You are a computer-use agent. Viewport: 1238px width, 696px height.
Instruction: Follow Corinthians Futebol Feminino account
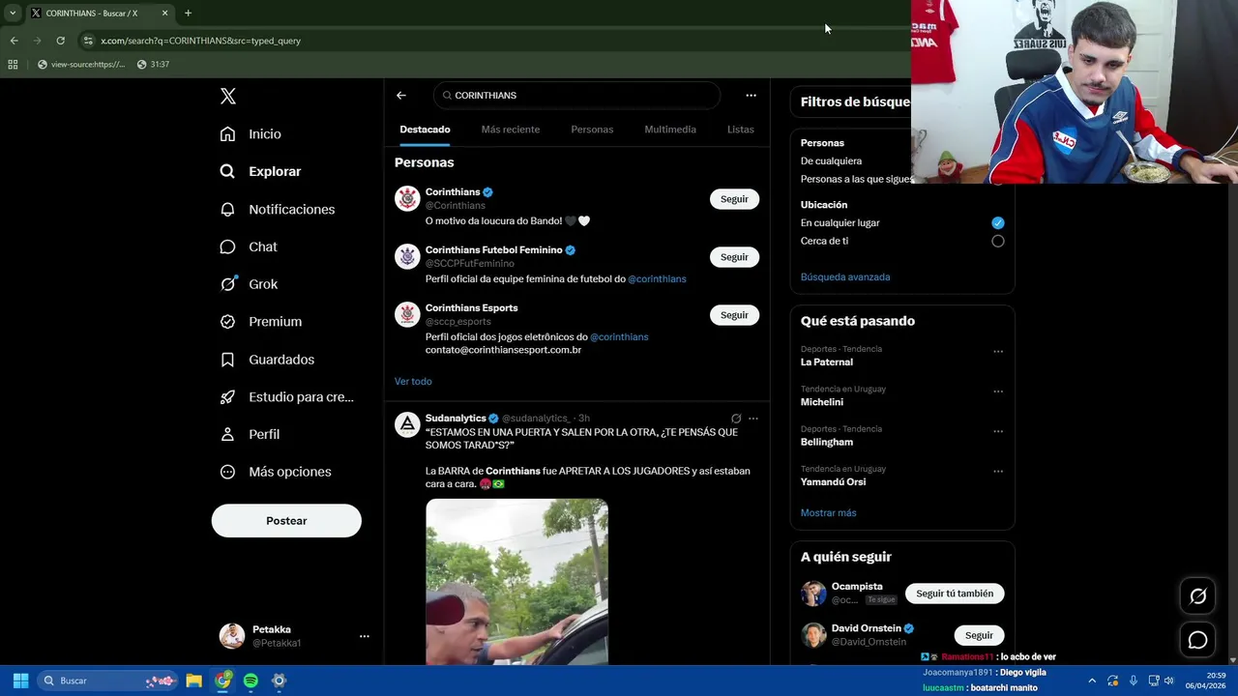[x=734, y=257]
